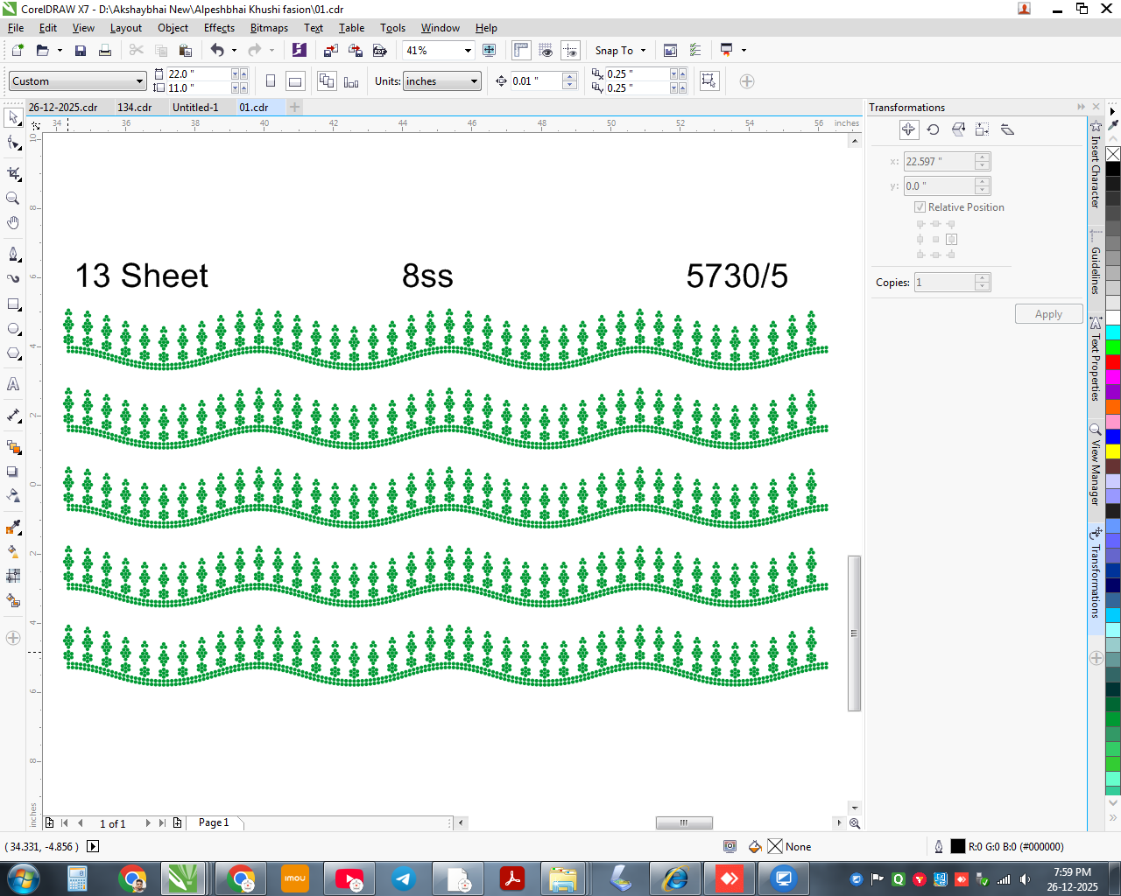Select the Pan hand tool
The height and width of the screenshot is (896, 1121).
coord(13,223)
